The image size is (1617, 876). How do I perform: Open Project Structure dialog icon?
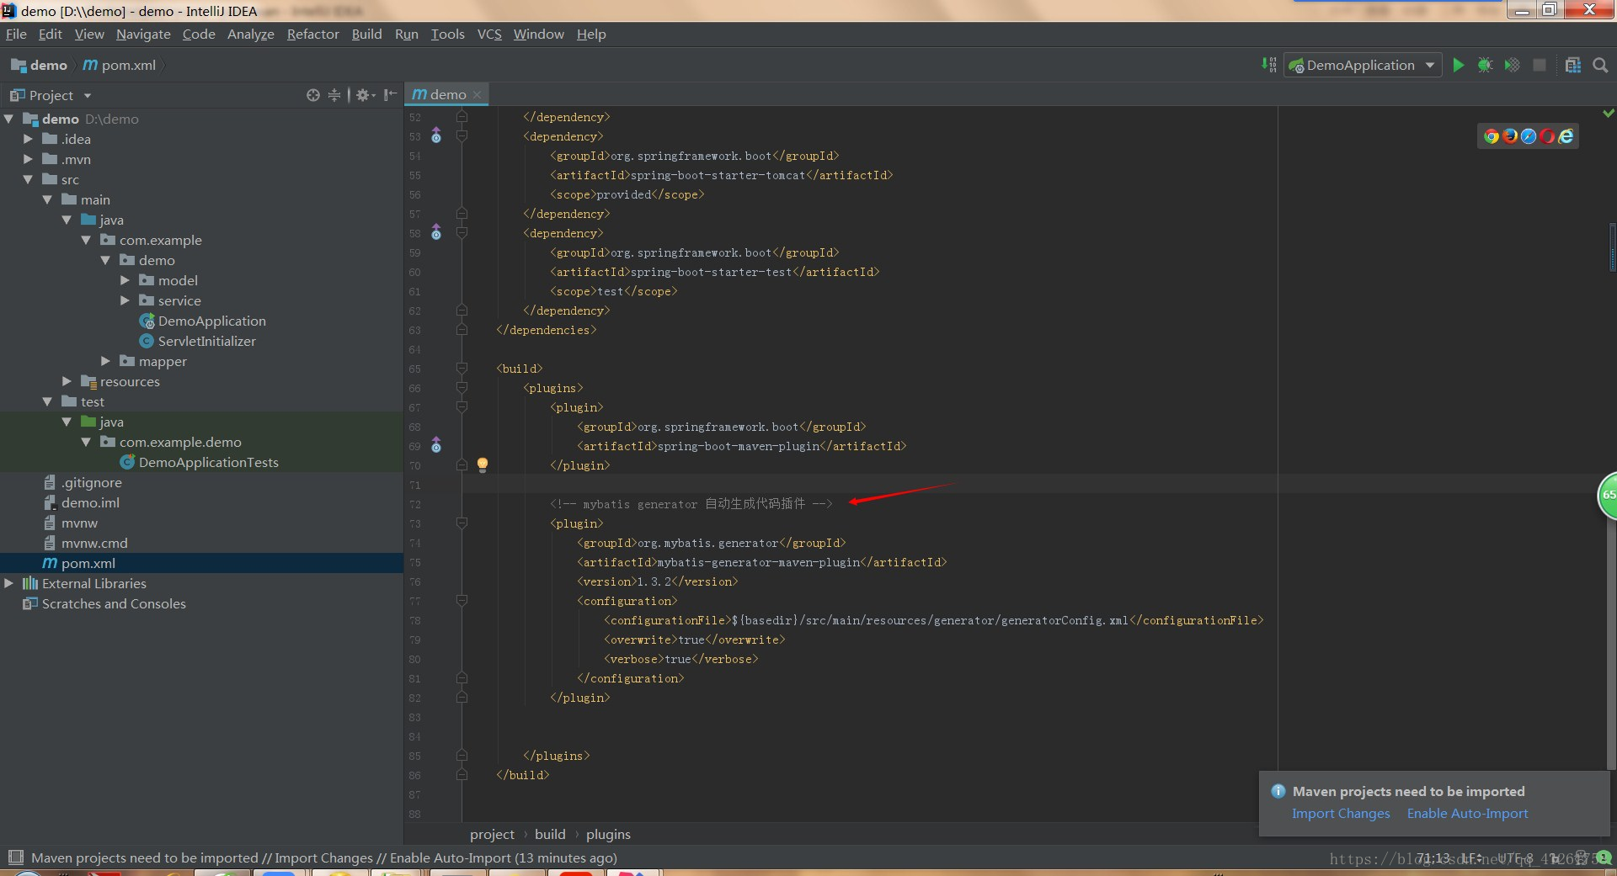click(1572, 65)
